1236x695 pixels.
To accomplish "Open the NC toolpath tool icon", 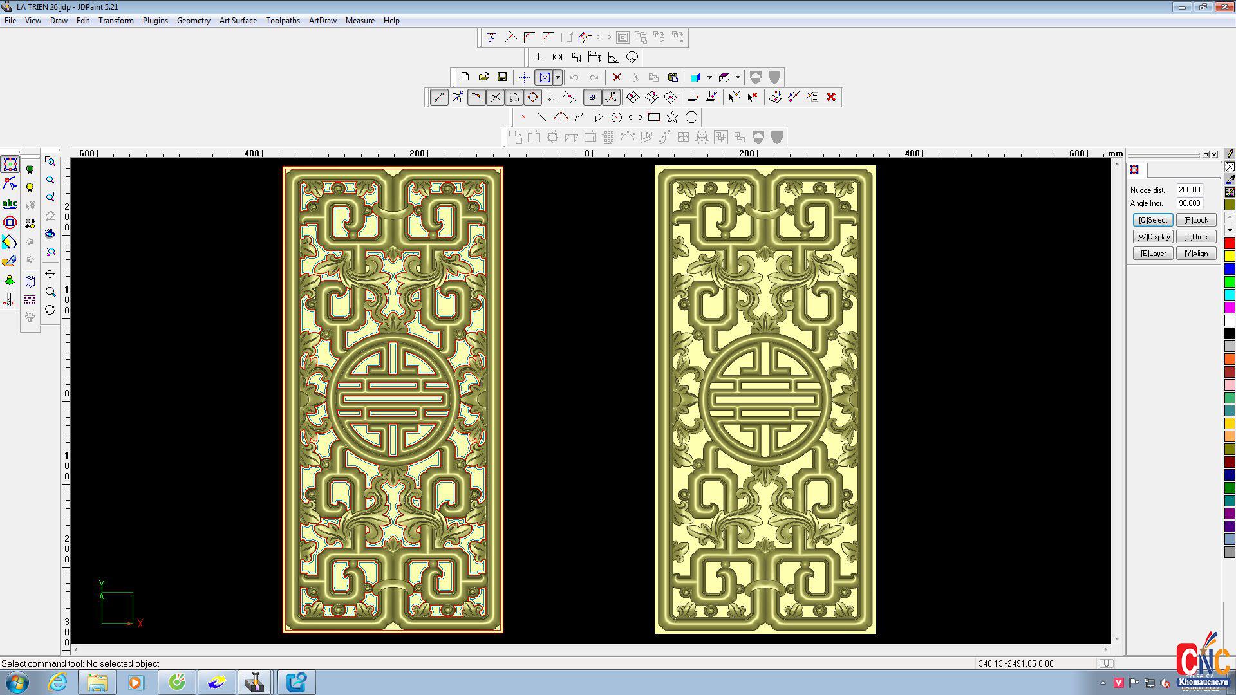I will coord(10,300).
